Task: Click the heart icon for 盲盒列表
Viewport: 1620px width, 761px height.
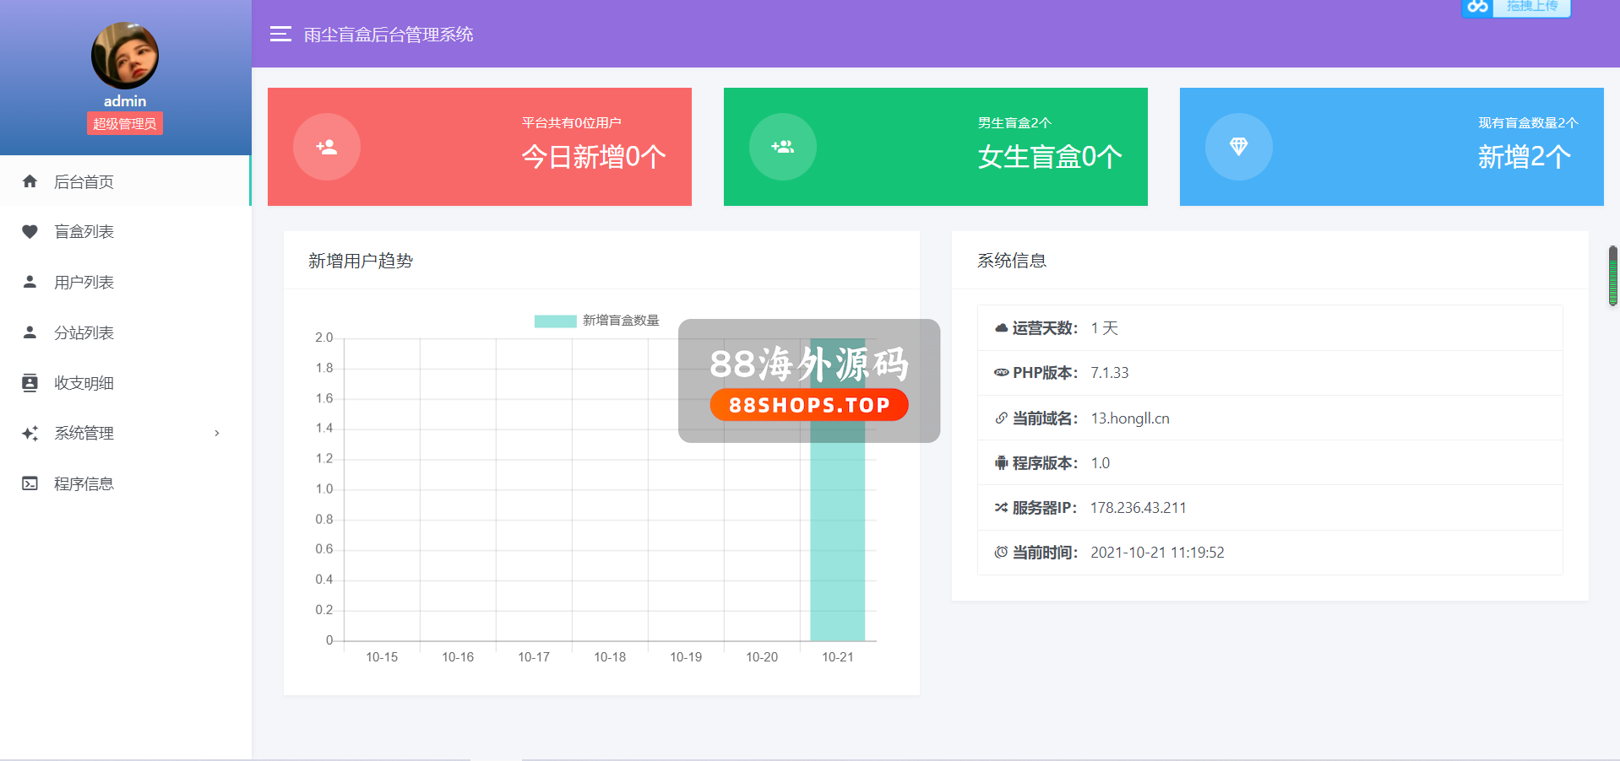Action: click(x=30, y=231)
